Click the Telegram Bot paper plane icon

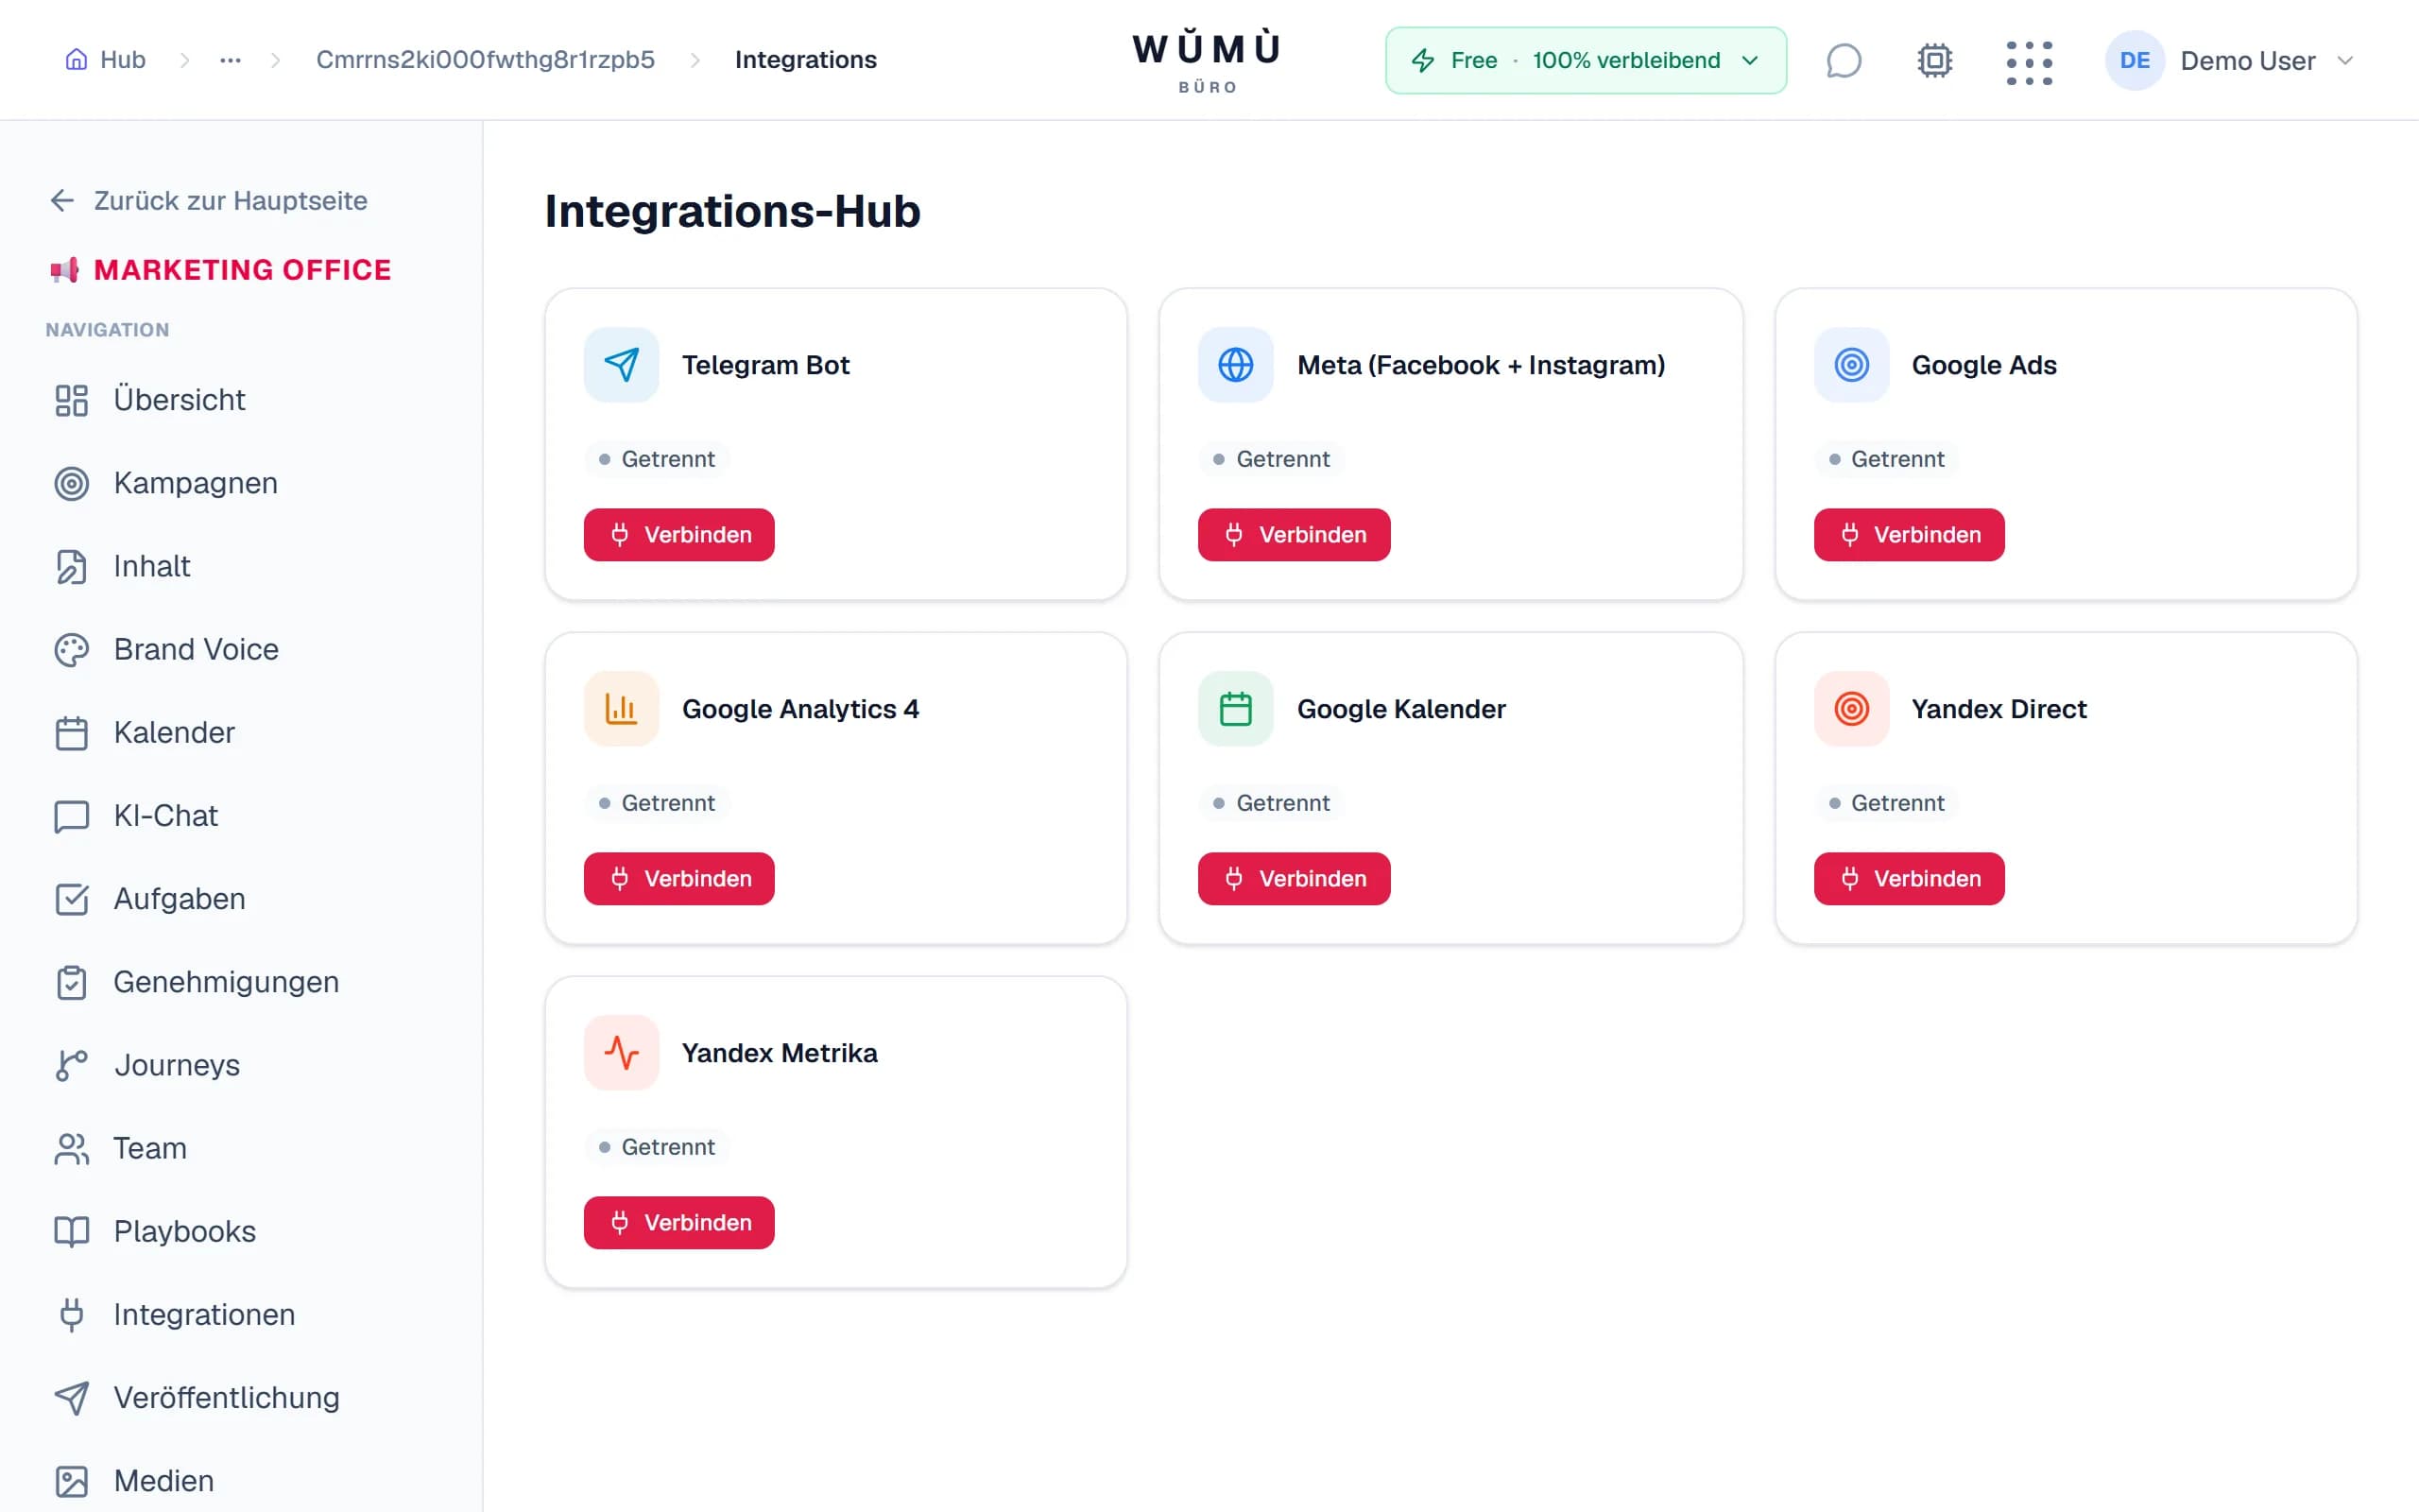click(621, 365)
